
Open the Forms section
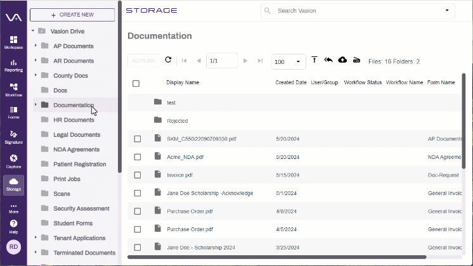[x=13, y=113]
